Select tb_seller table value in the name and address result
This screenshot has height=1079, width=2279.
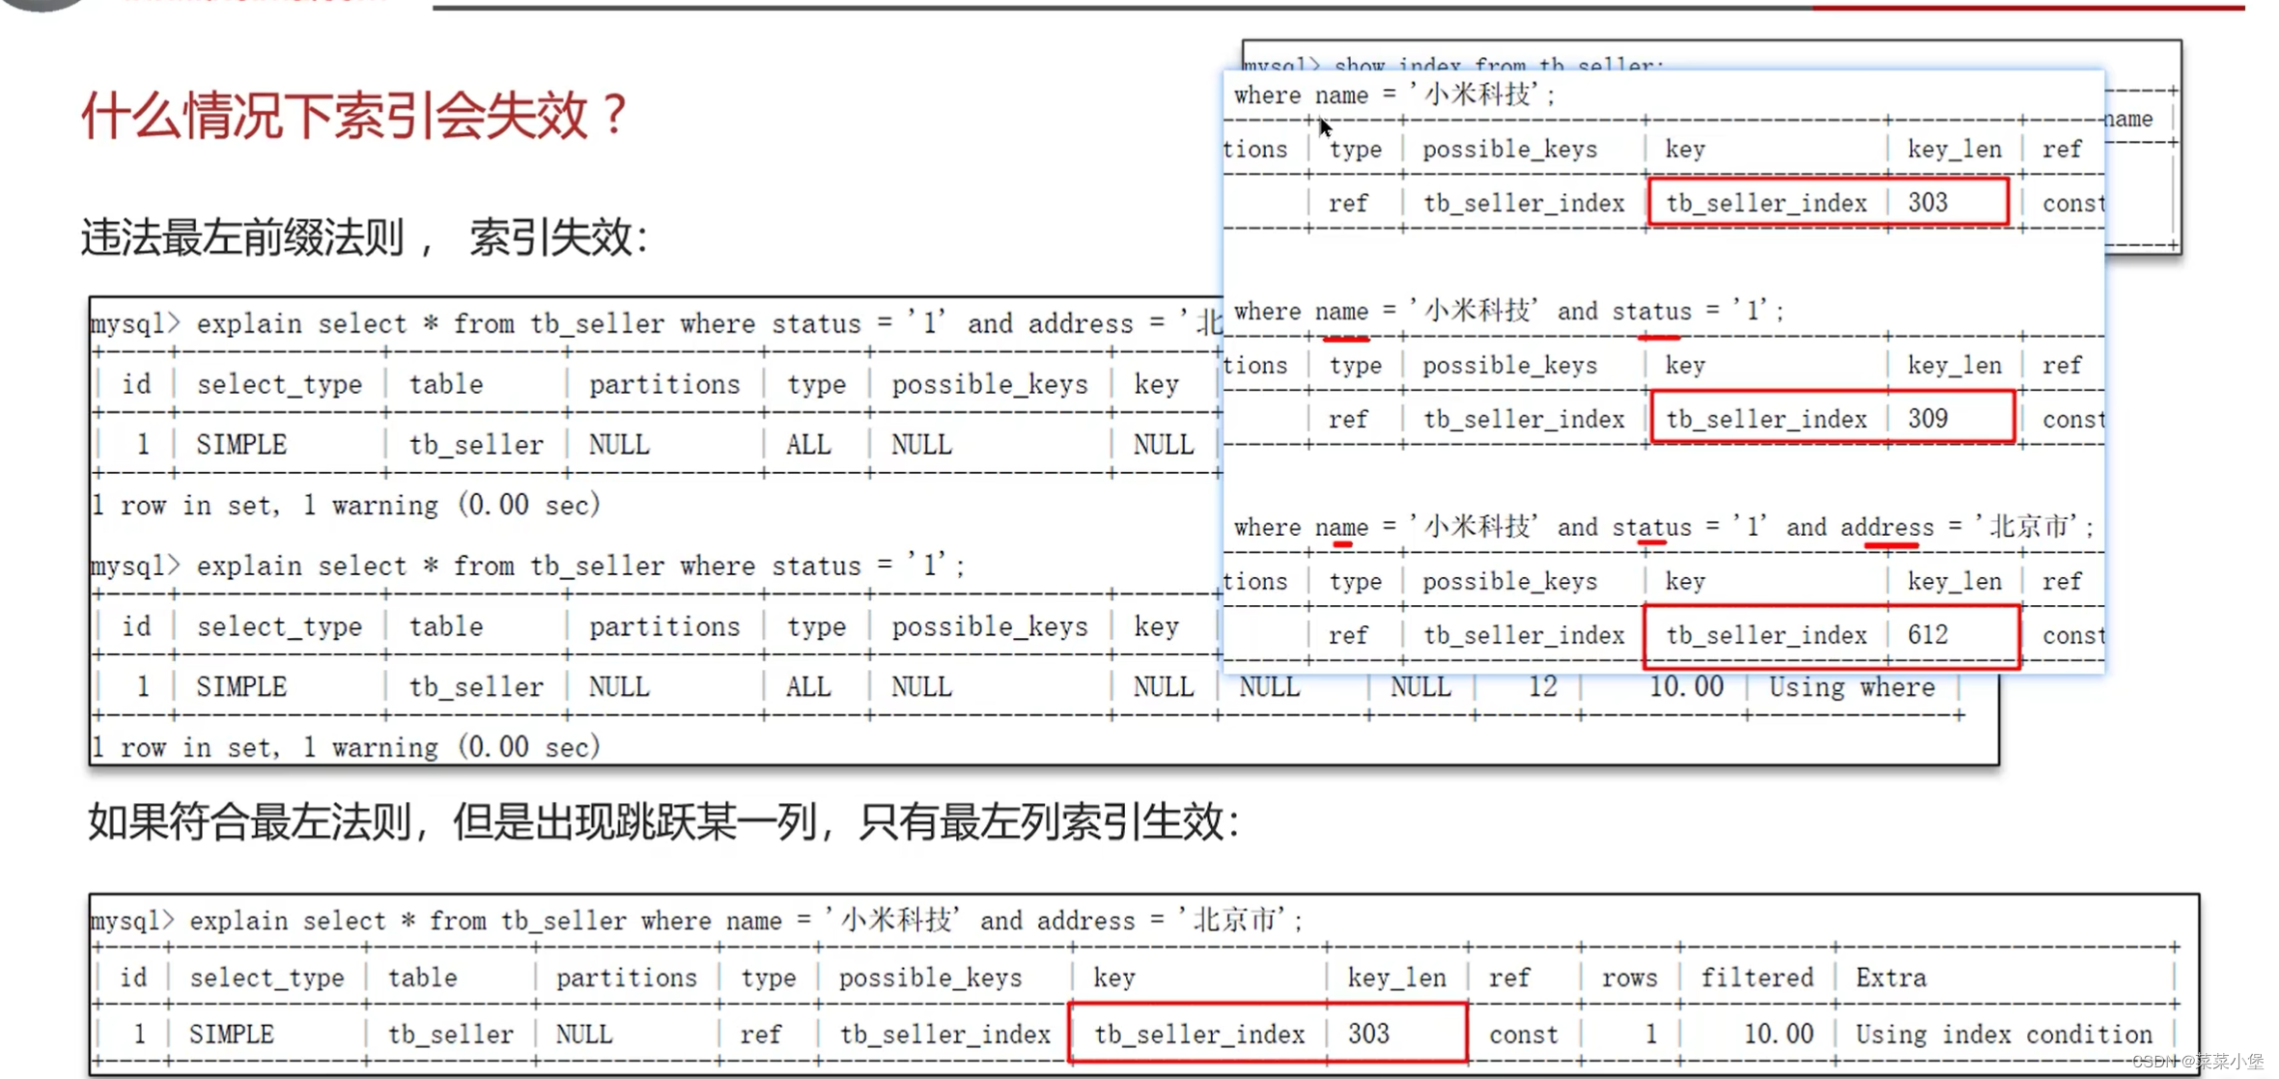(x=450, y=1034)
